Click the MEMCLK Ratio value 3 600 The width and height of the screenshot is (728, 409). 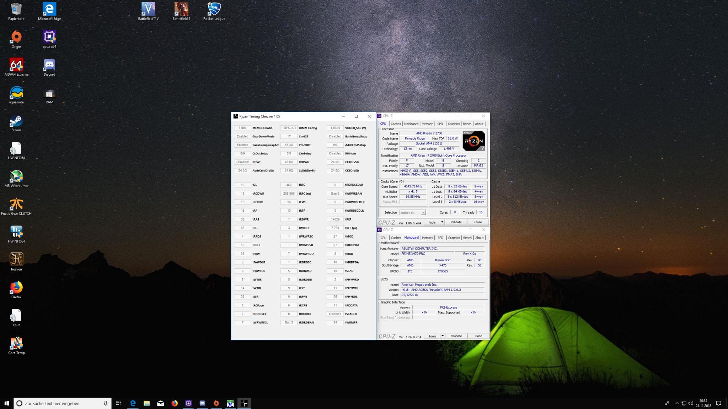[242, 128]
